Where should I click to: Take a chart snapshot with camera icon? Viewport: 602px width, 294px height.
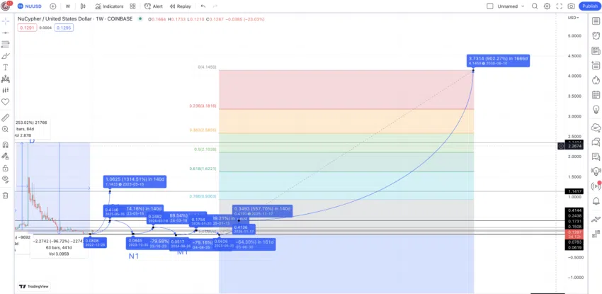572,6
